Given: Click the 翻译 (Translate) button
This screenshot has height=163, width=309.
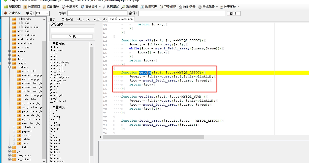Looking at the screenshot, I should coord(233,13).
